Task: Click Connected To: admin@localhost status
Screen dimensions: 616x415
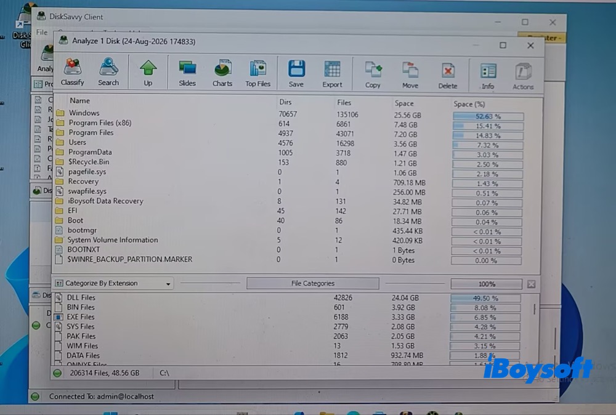Action: 102,397
